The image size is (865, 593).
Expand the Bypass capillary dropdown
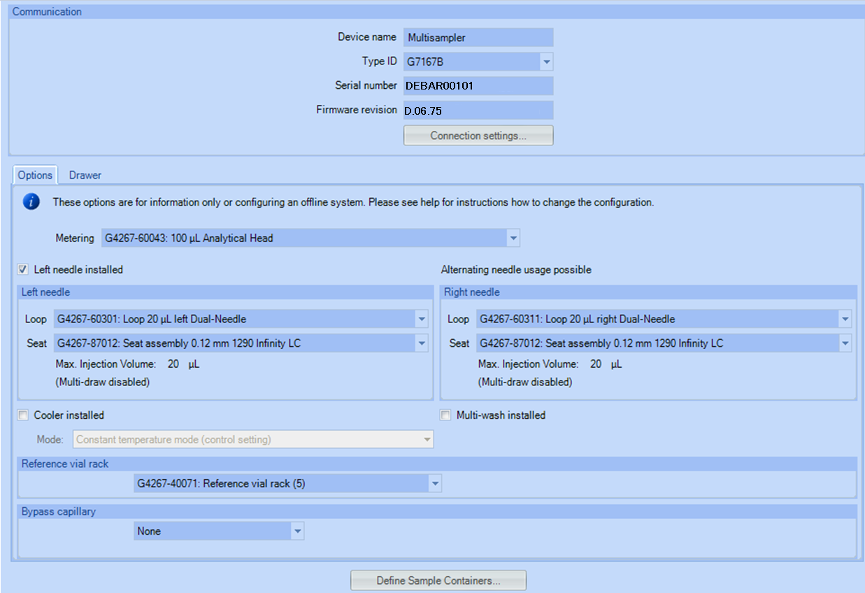(x=297, y=531)
